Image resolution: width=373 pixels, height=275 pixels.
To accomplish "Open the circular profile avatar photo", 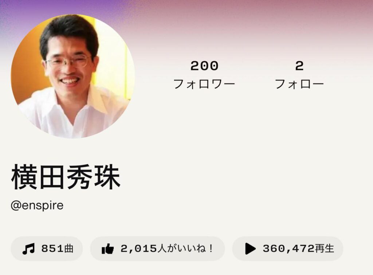I will tap(72, 76).
